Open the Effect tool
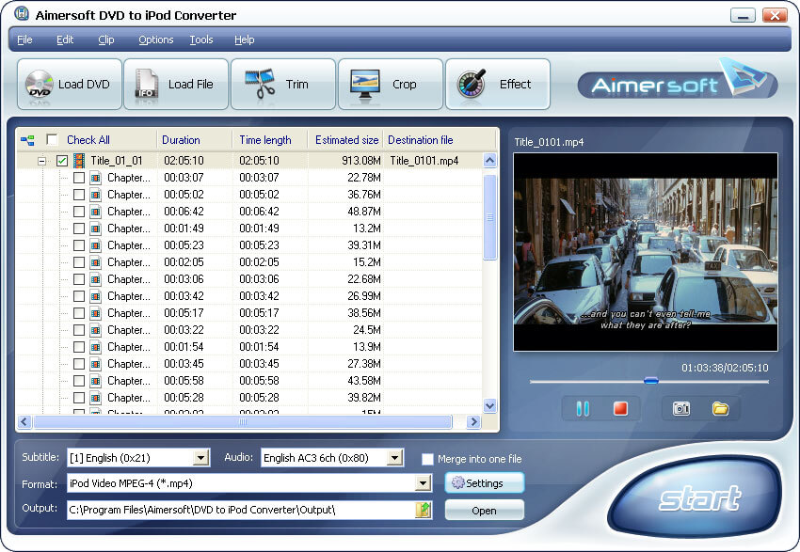Viewport: 800px width, 552px height. tap(470, 85)
